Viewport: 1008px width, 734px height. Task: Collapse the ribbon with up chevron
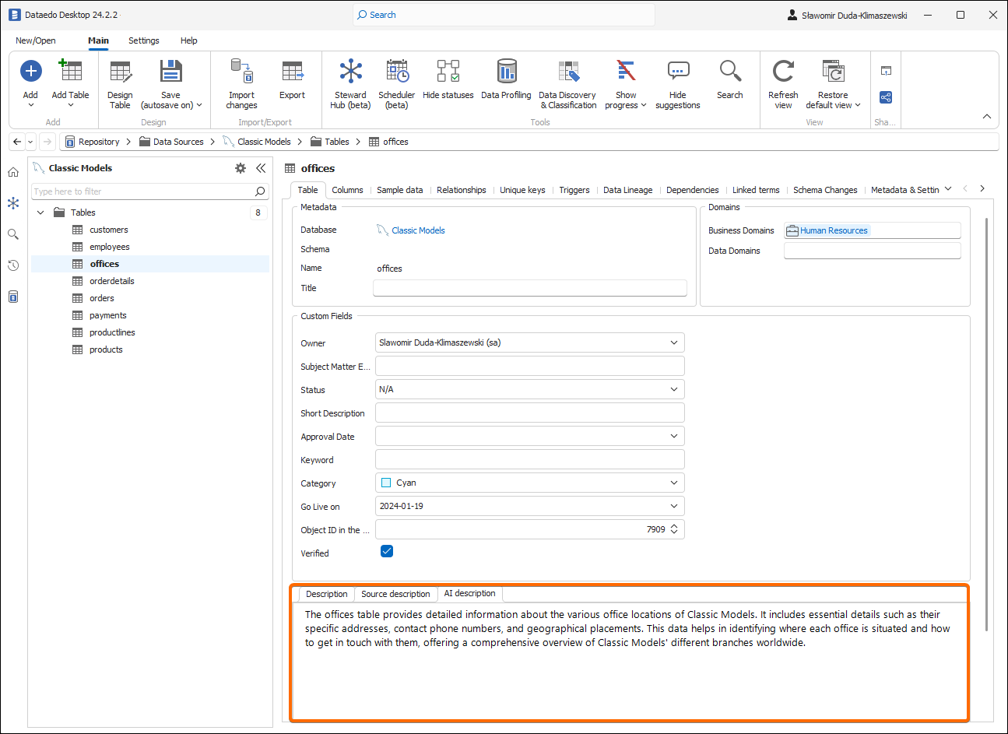(987, 117)
